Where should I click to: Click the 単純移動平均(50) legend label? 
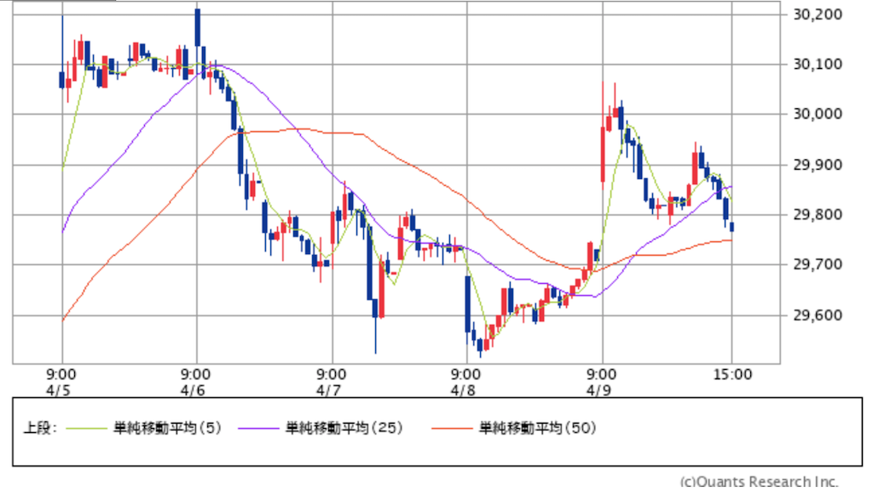point(537,428)
